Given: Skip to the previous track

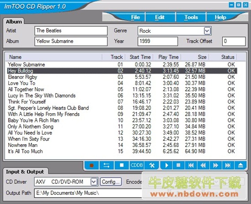Looking at the screenshot, I should tap(191, 165).
